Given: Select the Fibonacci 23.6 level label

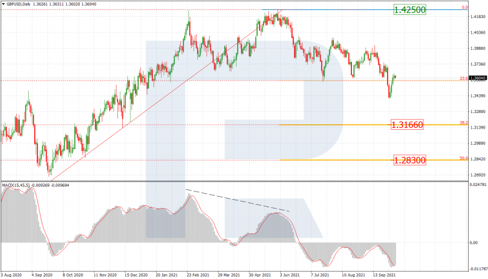Looking at the screenshot, I should pos(464,79).
